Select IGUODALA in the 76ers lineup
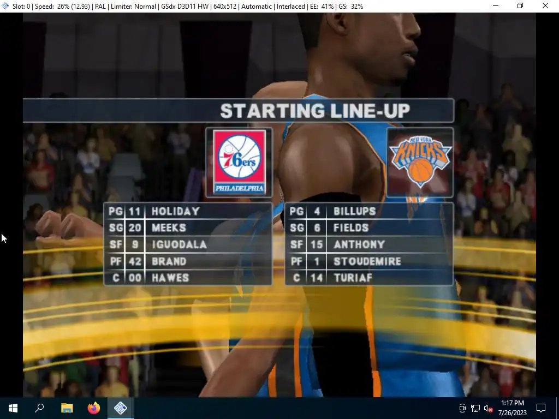The width and height of the screenshot is (559, 419). (x=179, y=244)
